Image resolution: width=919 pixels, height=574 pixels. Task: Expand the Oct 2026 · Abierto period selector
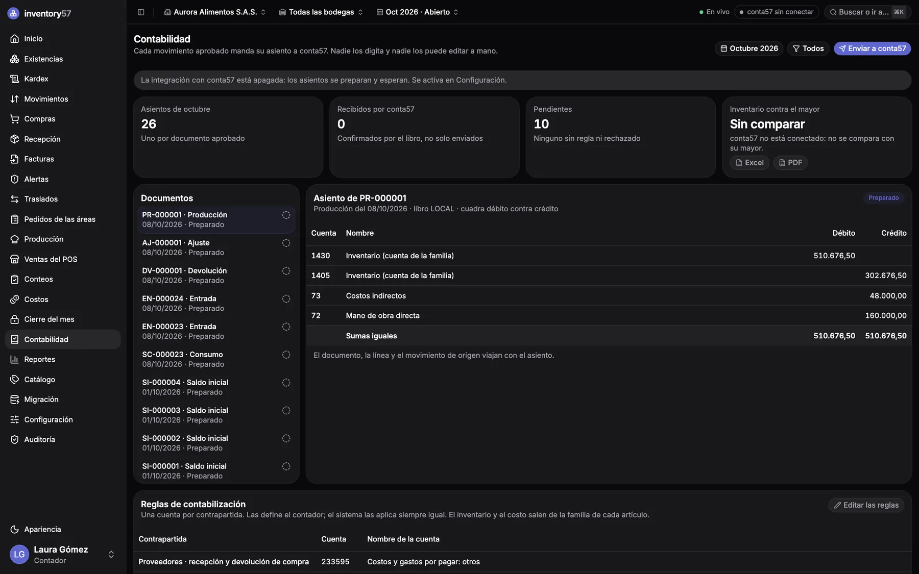[417, 12]
